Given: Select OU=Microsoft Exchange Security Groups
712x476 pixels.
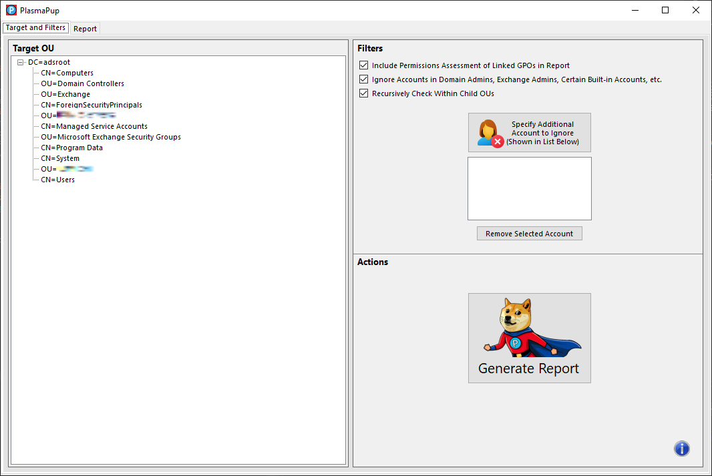Looking at the screenshot, I should tap(111, 137).
